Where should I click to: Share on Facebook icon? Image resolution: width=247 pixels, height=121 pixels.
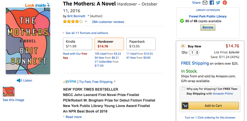(212, 3)
